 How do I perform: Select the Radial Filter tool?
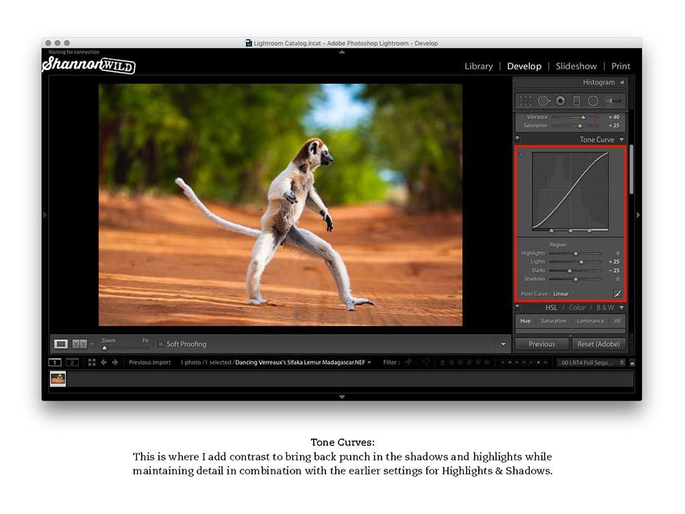pos(593,101)
